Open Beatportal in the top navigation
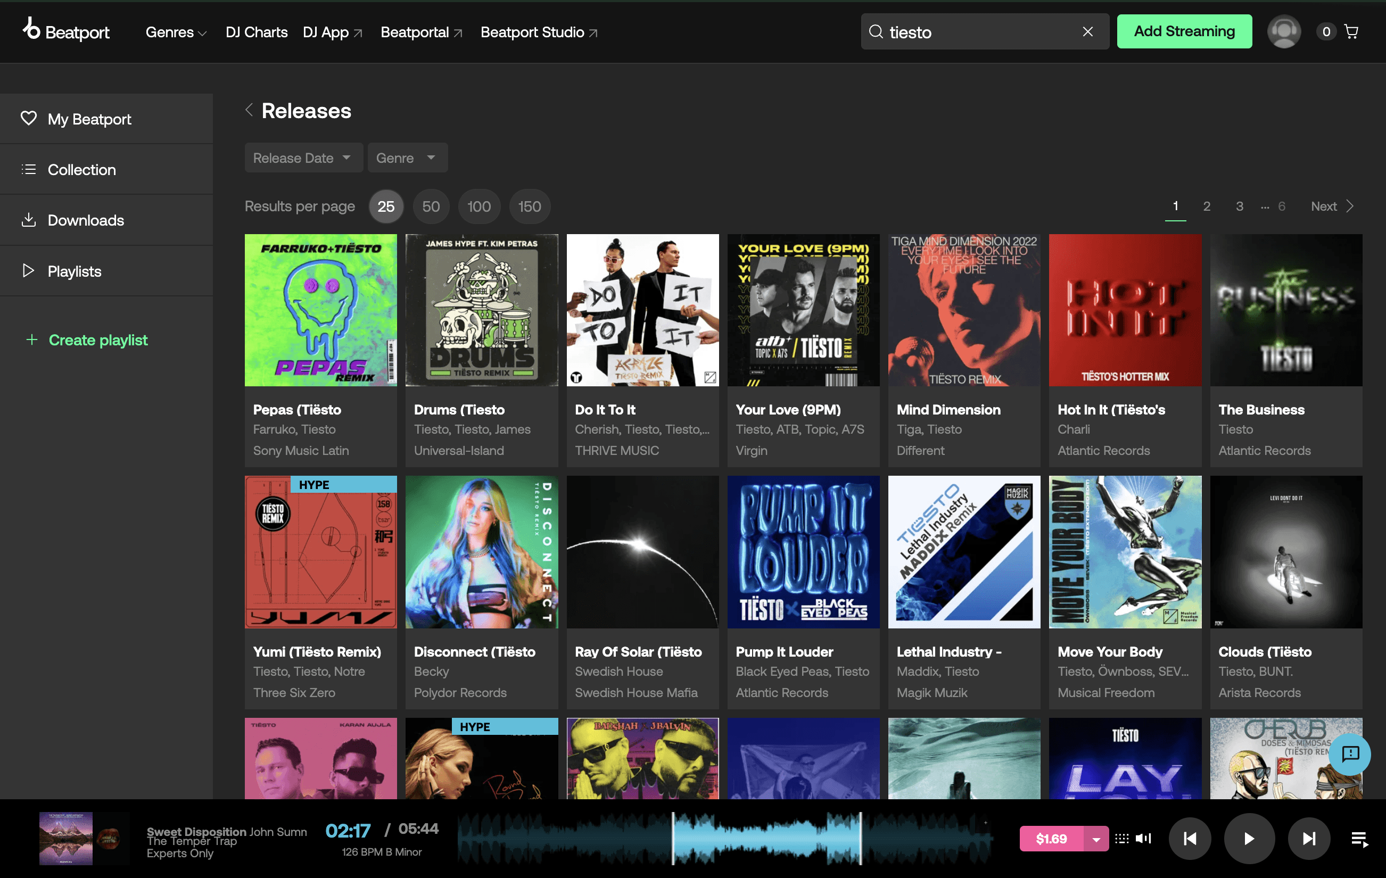Screen dimensions: 1386x878 point(422,32)
